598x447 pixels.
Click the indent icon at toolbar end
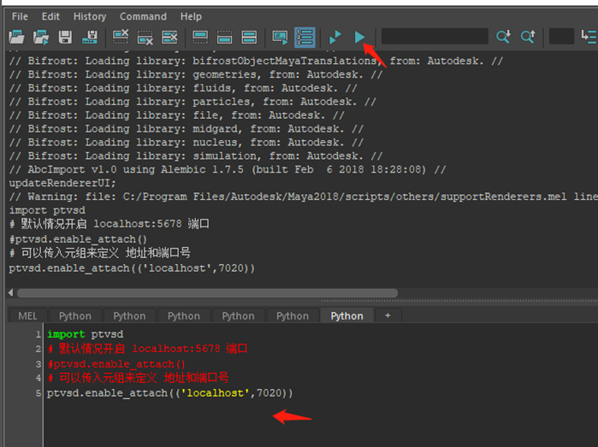(x=589, y=37)
